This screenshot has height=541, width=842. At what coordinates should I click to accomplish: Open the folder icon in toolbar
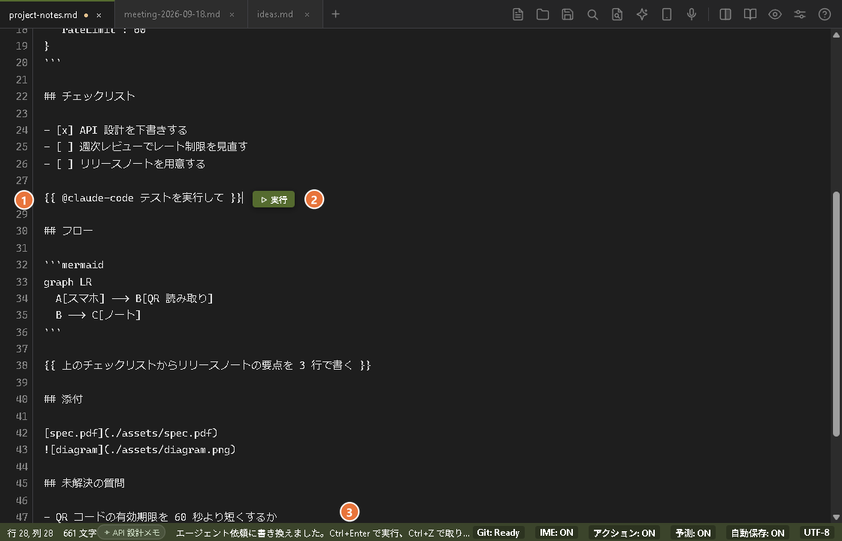click(x=542, y=14)
